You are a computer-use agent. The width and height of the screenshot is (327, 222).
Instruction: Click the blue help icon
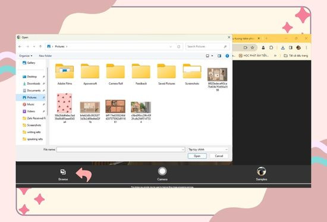point(227,56)
